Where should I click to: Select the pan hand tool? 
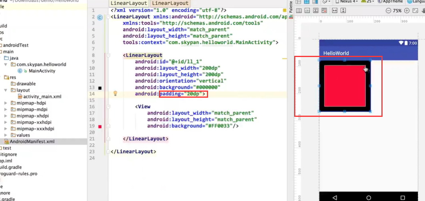pos(423,11)
